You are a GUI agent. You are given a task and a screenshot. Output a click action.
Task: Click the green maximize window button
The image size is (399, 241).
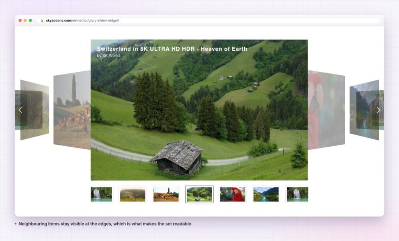[30, 20]
